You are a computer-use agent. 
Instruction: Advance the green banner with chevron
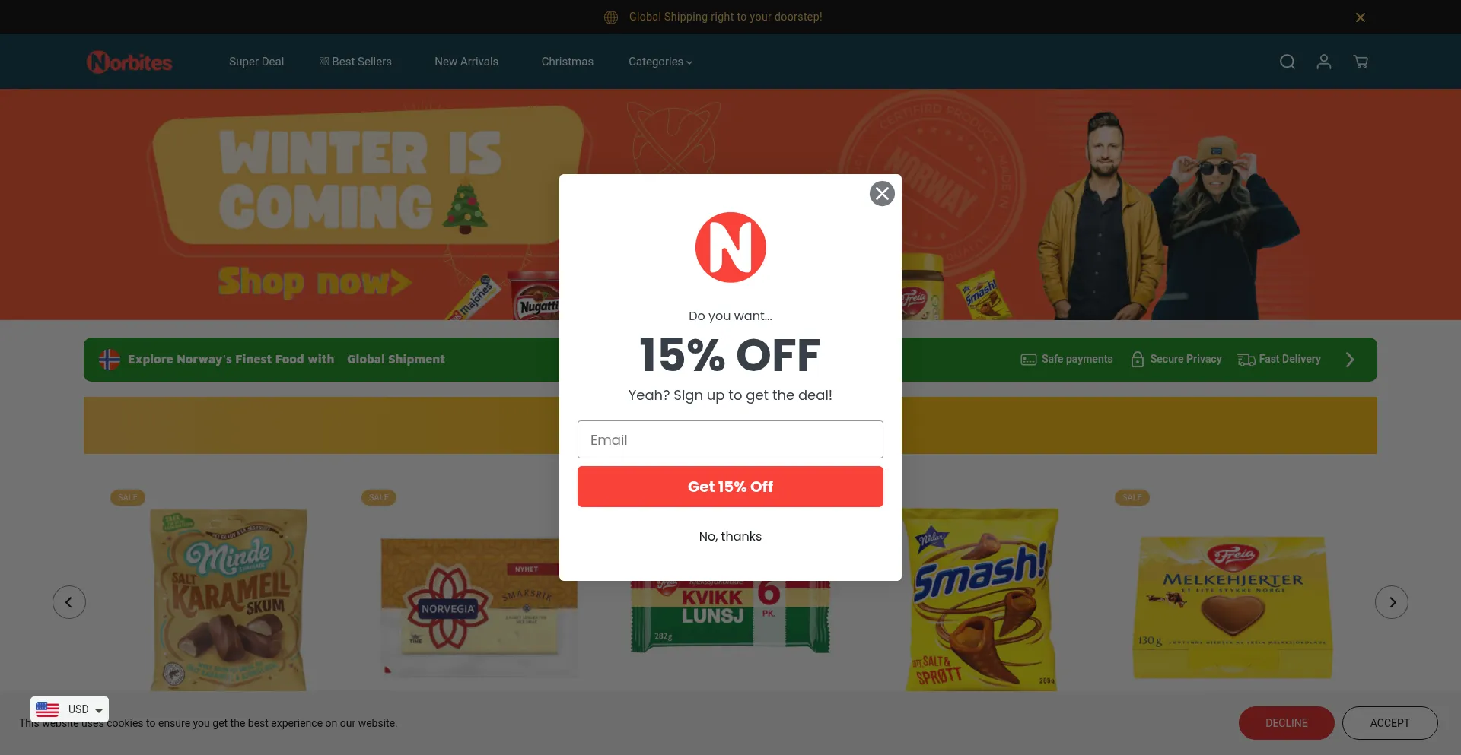(1350, 360)
